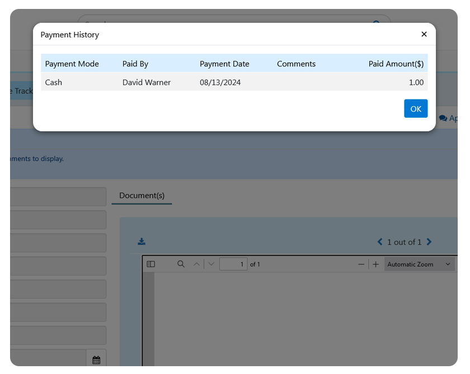Zoom out of the PDF with minus

pos(361,265)
